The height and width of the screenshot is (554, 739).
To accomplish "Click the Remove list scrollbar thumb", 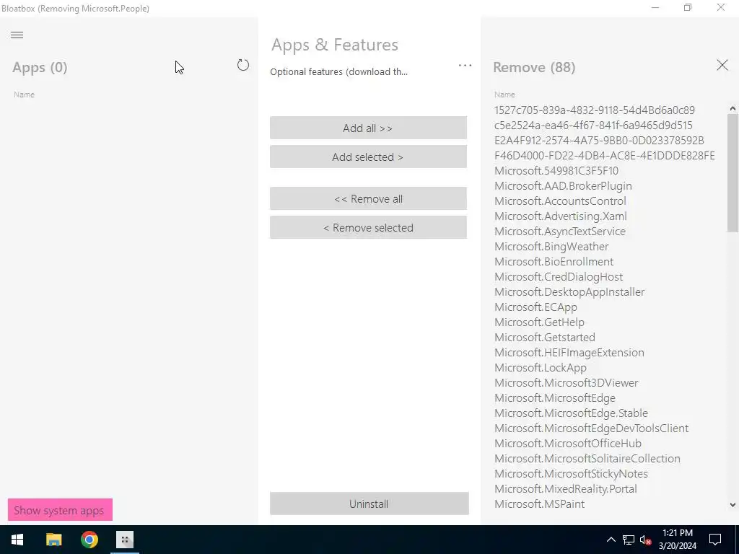I will (733, 172).
